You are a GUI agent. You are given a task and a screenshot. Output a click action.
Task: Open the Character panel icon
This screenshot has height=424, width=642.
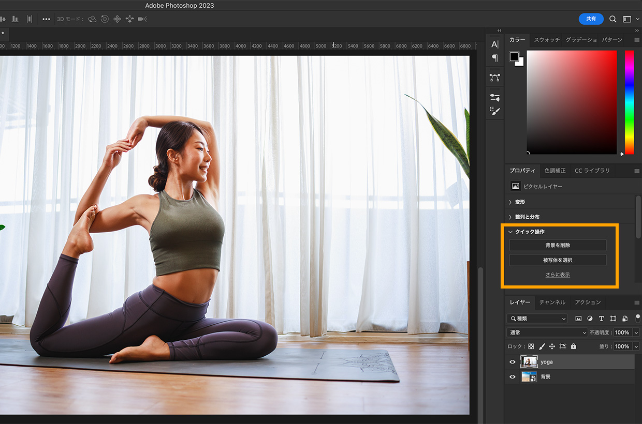[x=495, y=44]
